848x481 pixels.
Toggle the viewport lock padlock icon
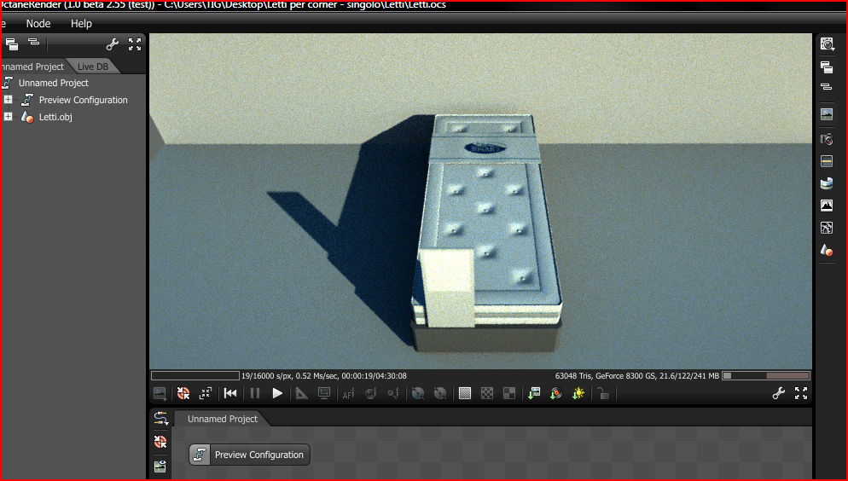tap(603, 393)
